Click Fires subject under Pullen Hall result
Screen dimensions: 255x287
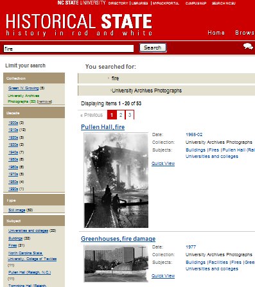pyautogui.click(x=214, y=150)
